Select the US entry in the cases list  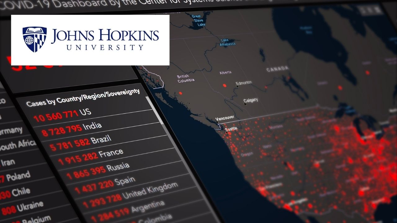click(x=62, y=113)
